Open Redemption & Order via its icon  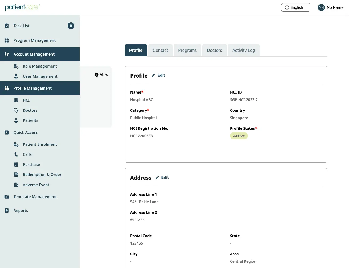pos(16,174)
